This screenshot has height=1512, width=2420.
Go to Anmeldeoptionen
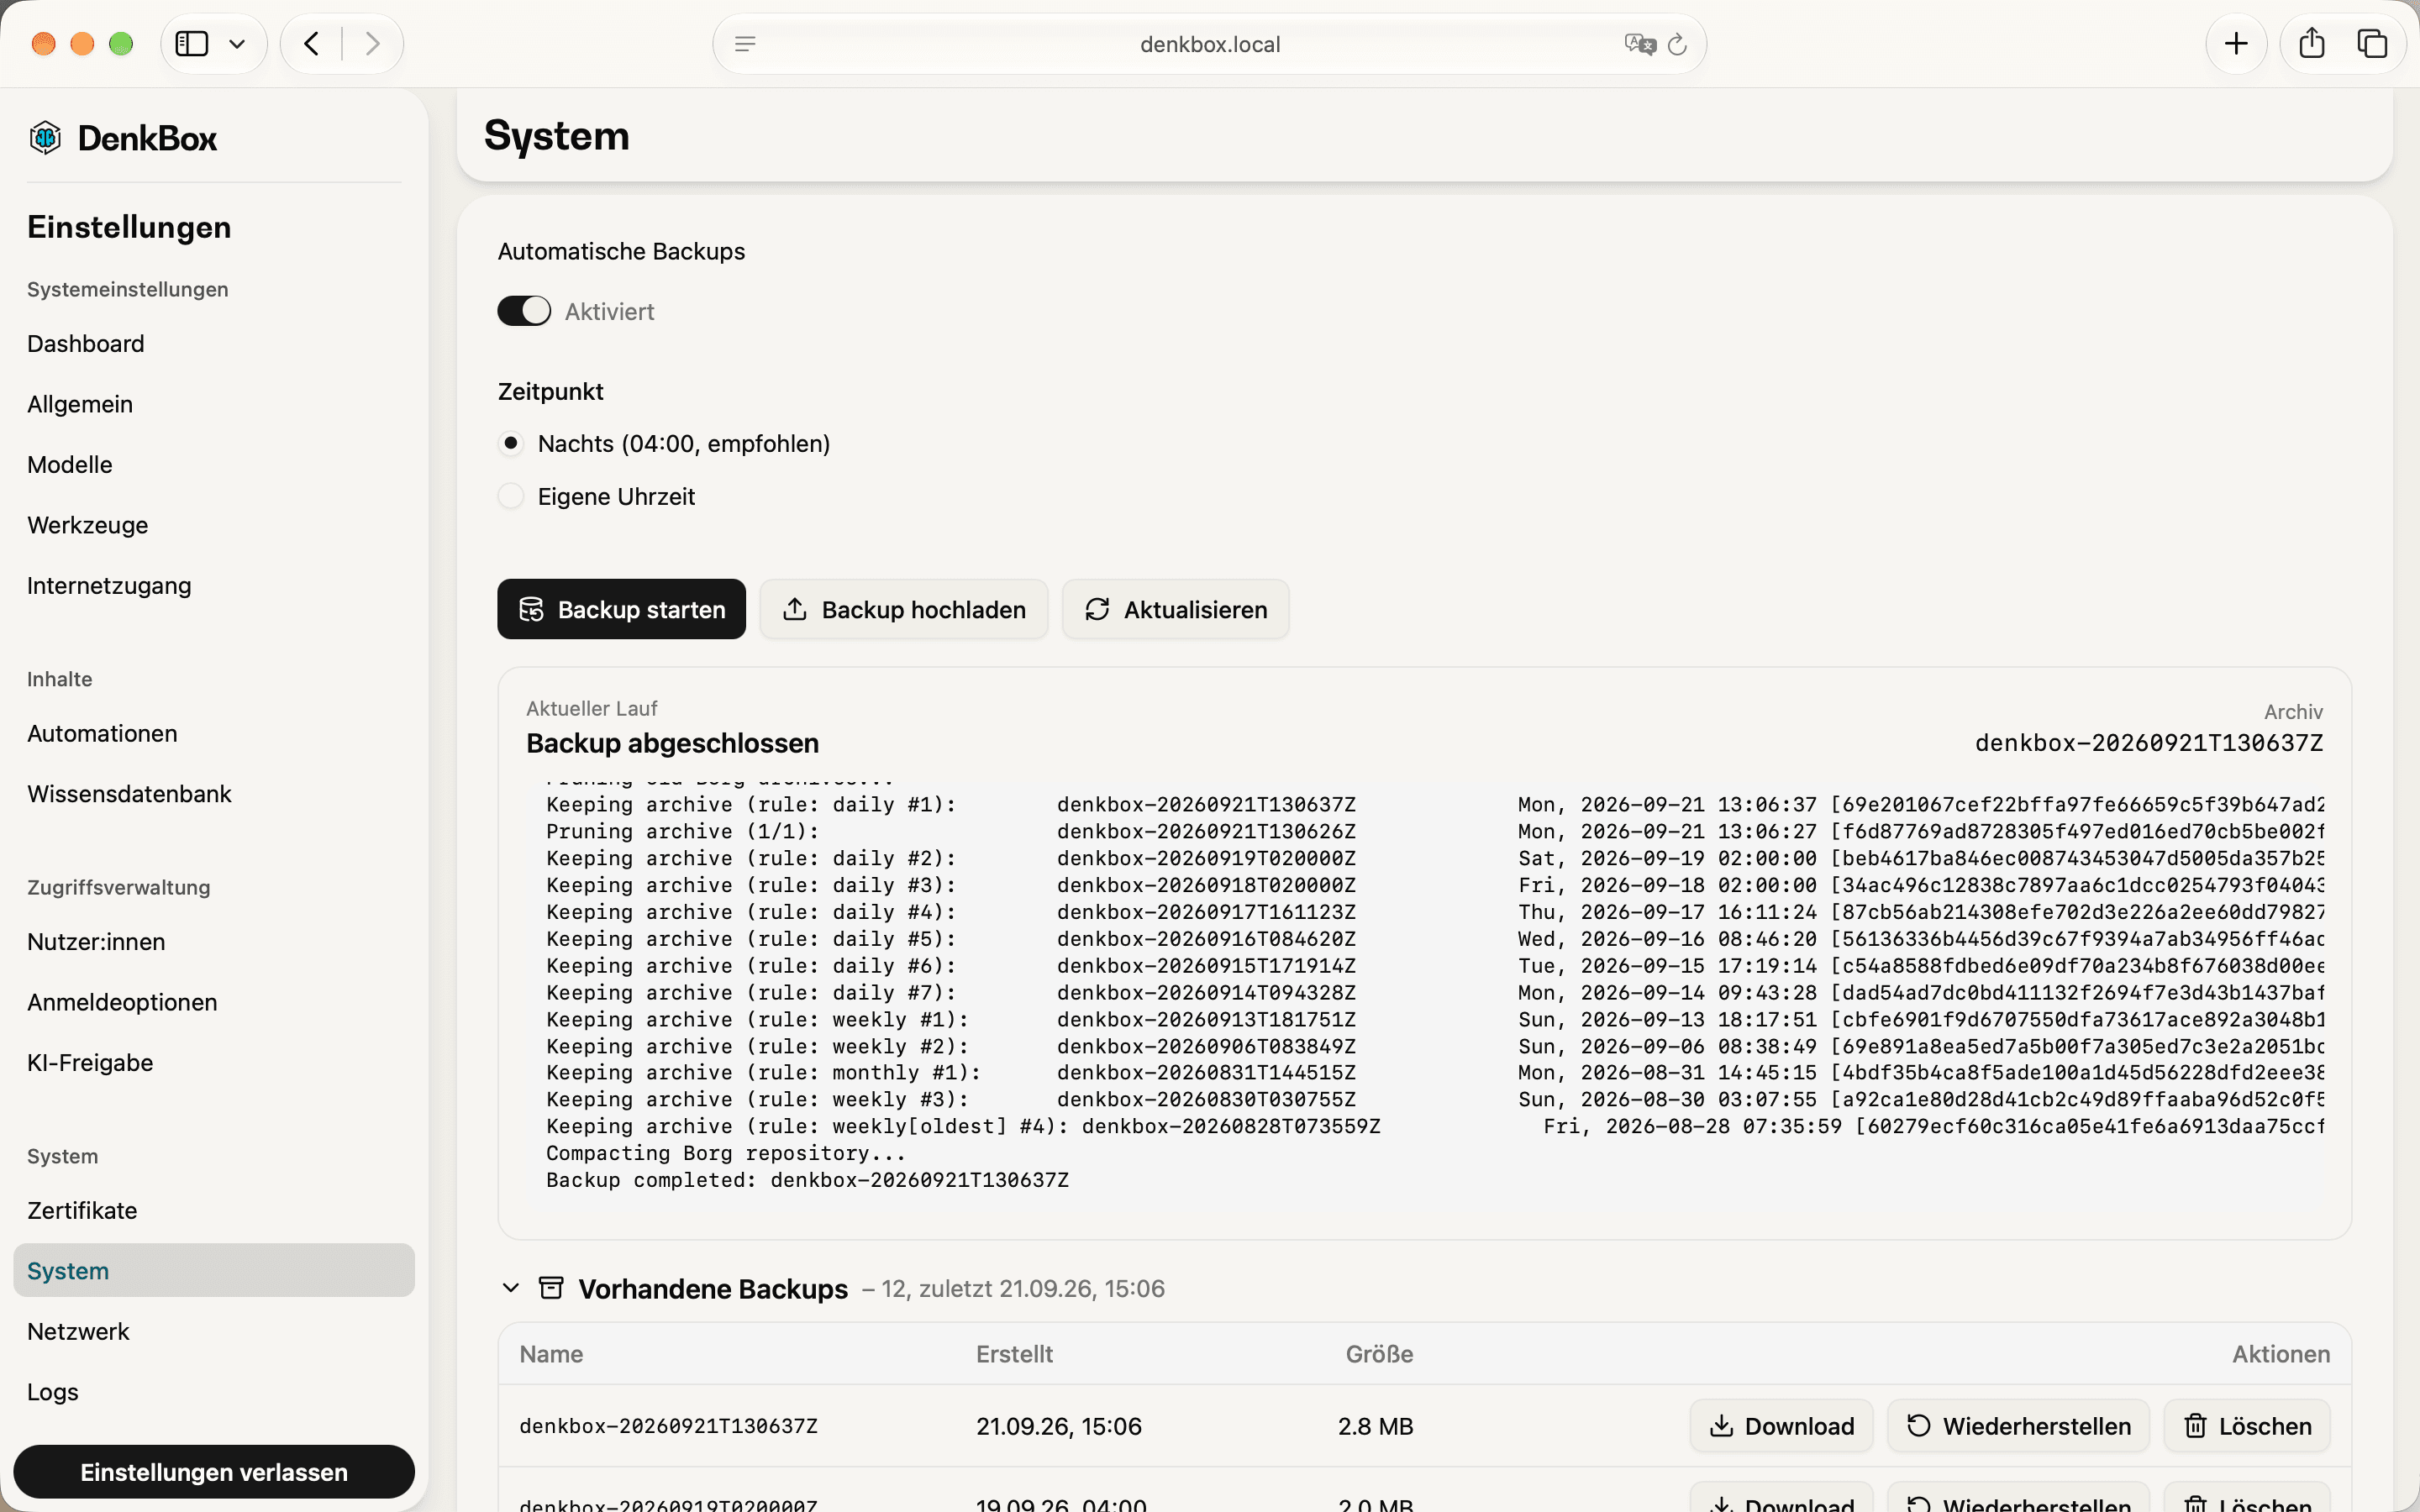[x=122, y=1002]
